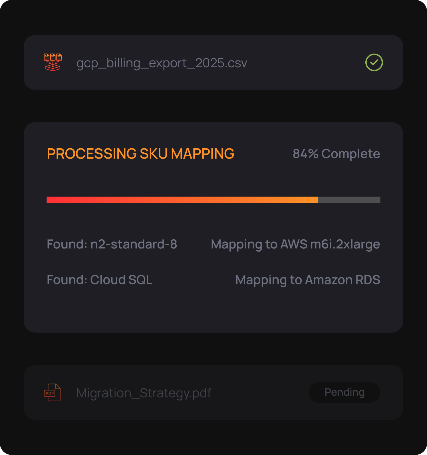Click the Amazon RDS service name
The width and height of the screenshot is (427, 455).
(342, 280)
